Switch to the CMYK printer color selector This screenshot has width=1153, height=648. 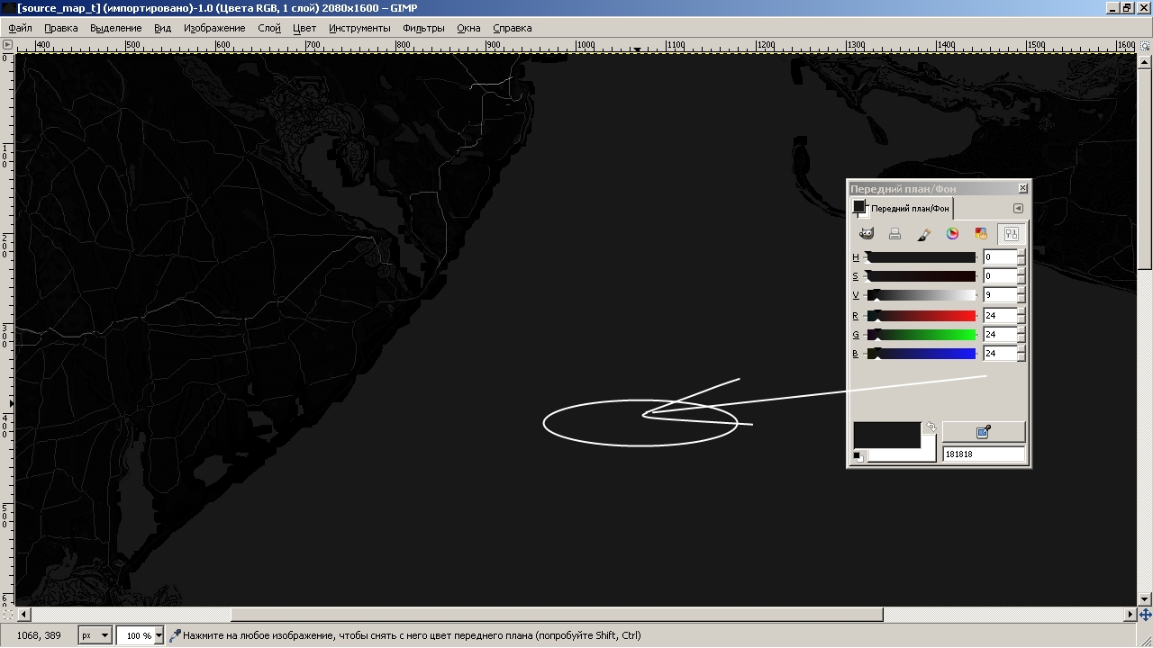coord(894,234)
